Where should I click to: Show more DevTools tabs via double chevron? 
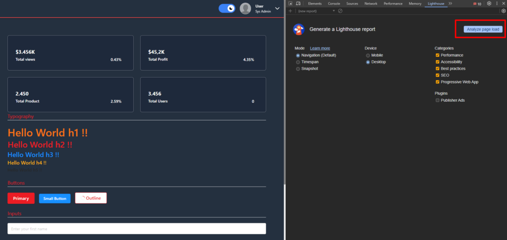pos(450,3)
